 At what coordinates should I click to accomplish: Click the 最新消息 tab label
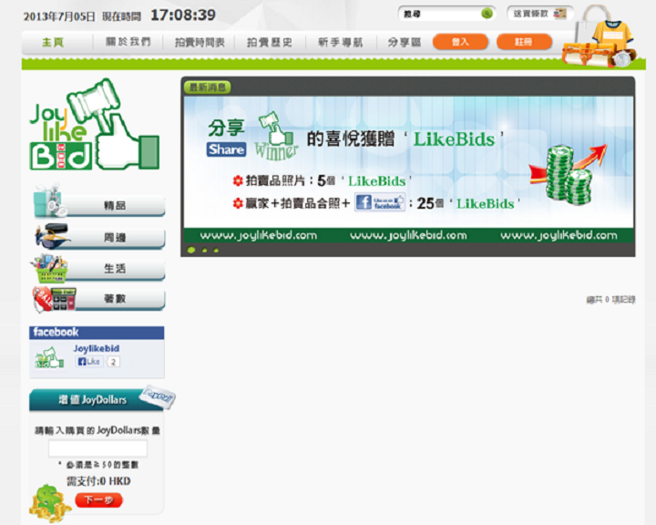click(207, 87)
